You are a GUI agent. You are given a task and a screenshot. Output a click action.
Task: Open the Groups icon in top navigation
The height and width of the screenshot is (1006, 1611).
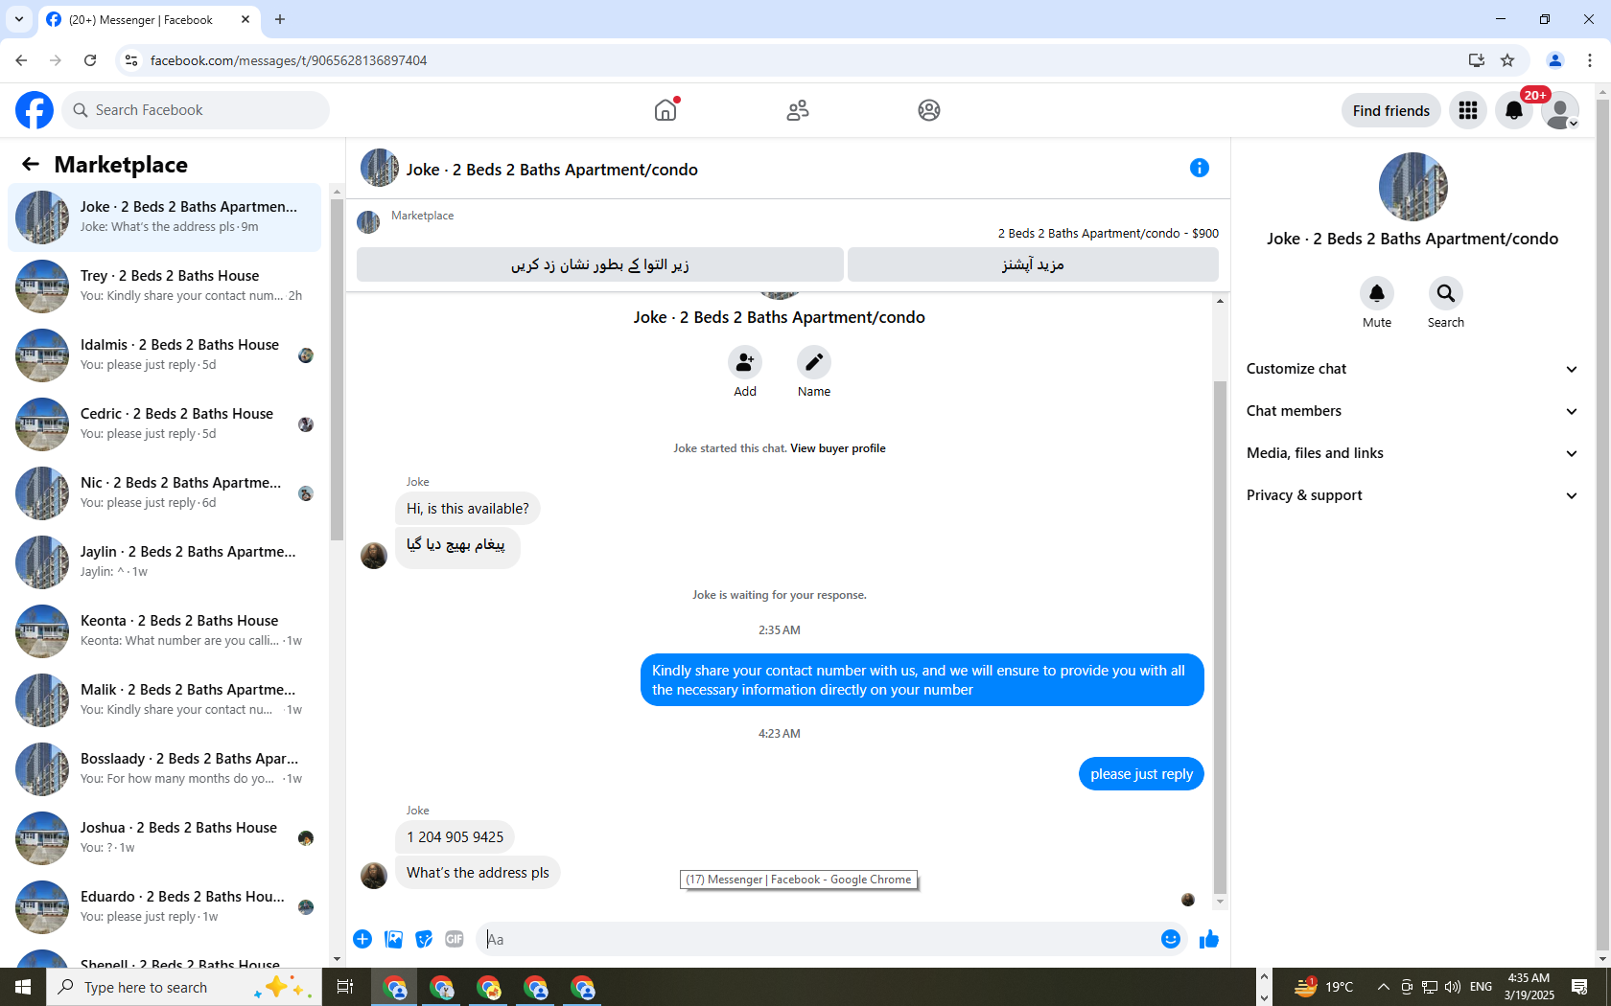click(929, 110)
